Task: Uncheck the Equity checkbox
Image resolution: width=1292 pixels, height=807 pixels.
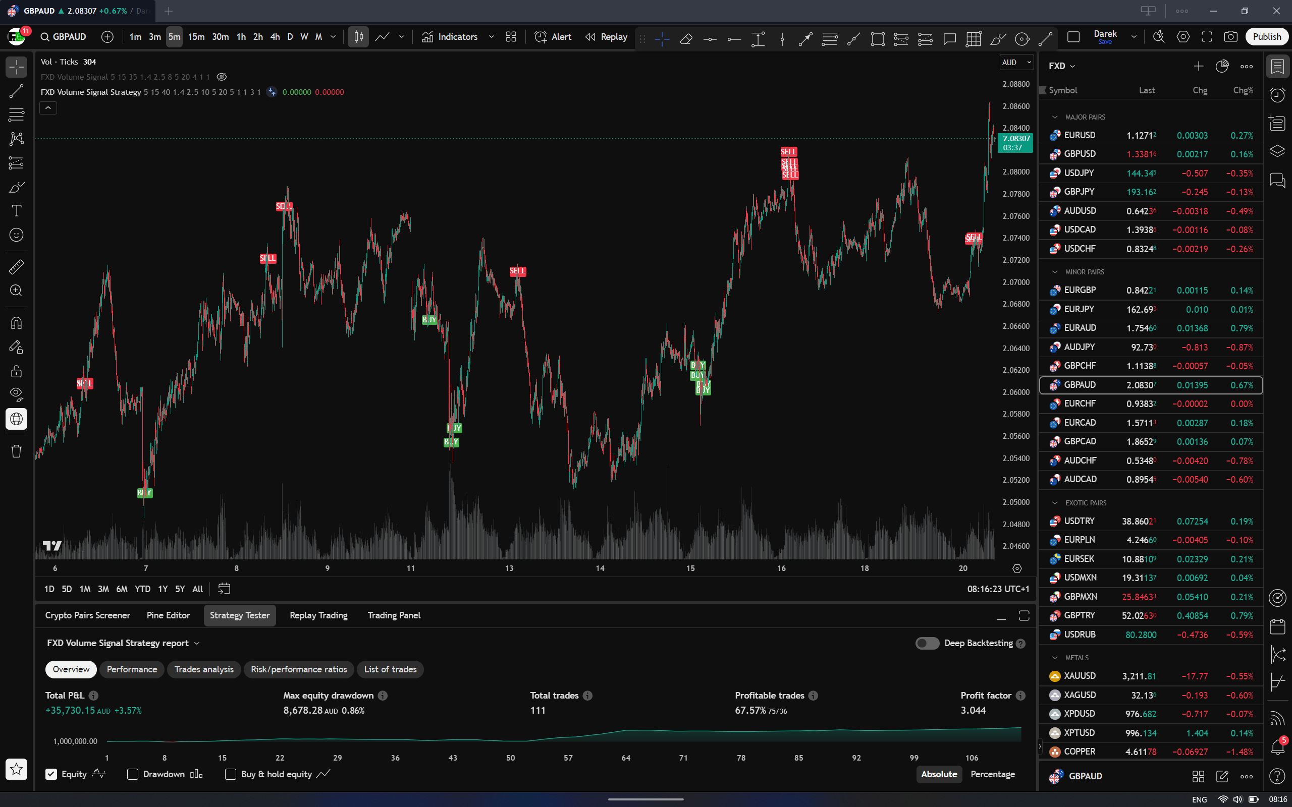Action: point(50,774)
